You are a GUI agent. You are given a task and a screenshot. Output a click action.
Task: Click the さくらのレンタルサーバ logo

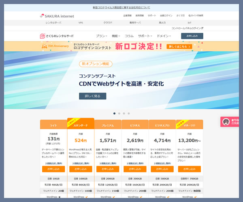pos(57,36)
